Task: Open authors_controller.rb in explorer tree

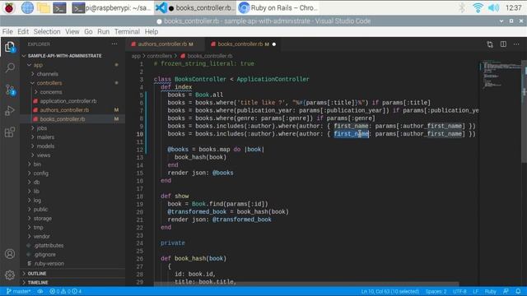Action: pos(64,110)
